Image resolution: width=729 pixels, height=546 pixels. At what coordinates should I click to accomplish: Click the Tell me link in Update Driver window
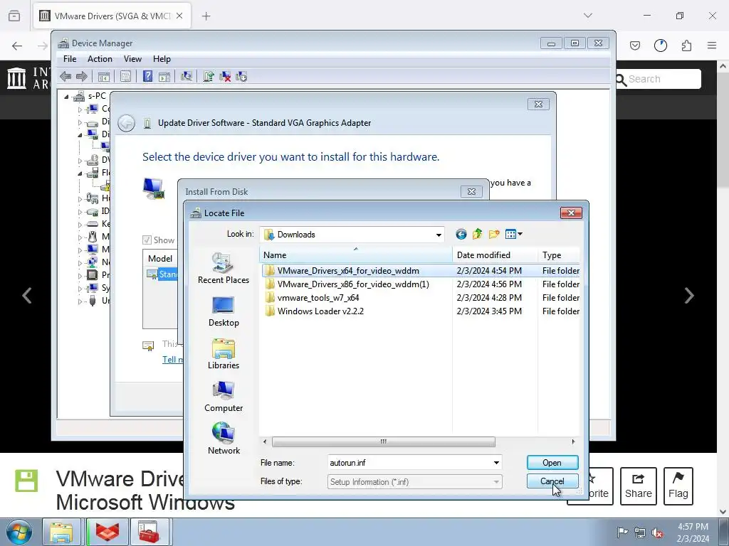click(x=172, y=359)
